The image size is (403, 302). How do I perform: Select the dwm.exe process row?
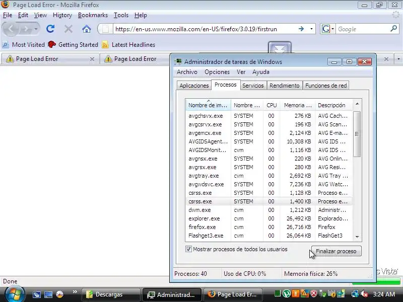tap(269, 210)
